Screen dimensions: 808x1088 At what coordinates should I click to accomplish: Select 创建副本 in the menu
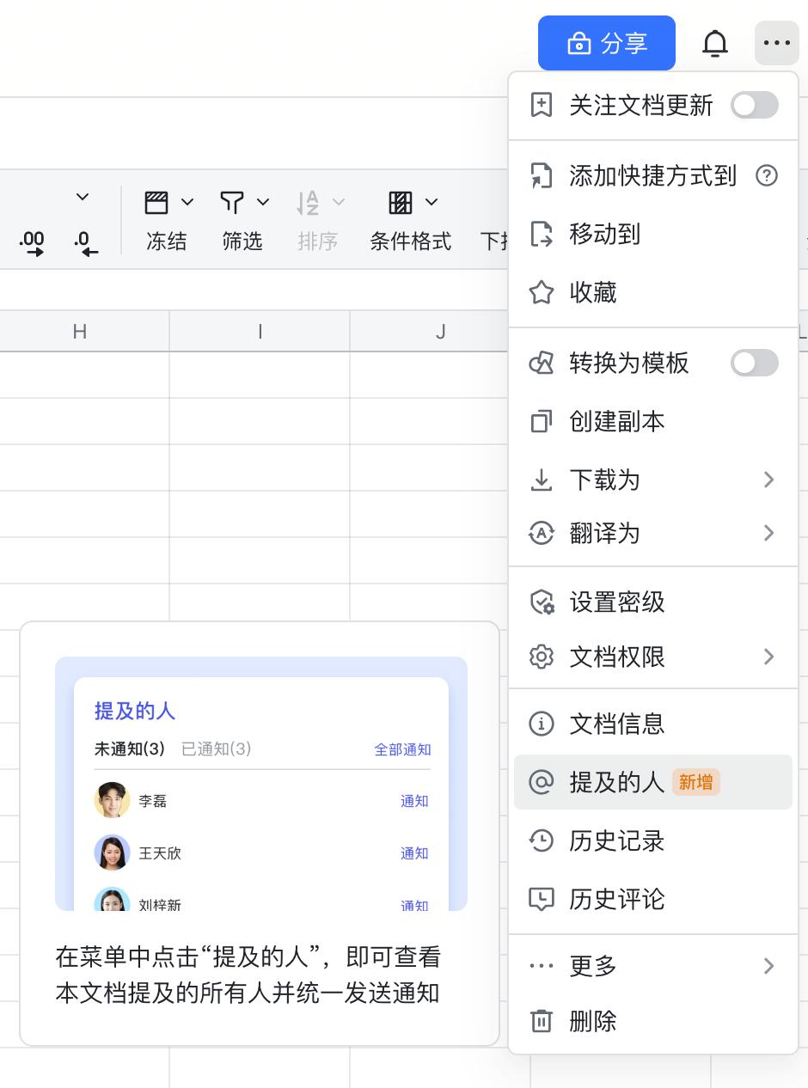[615, 421]
